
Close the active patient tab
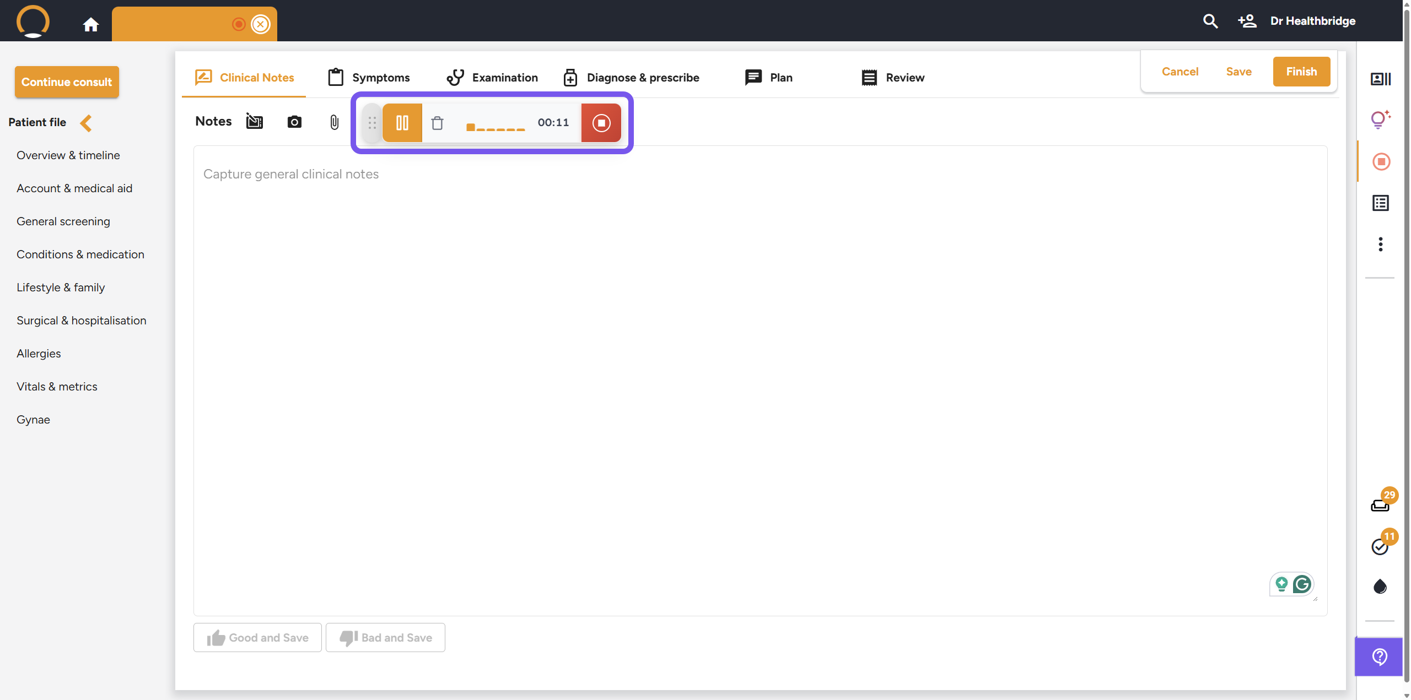click(x=260, y=24)
